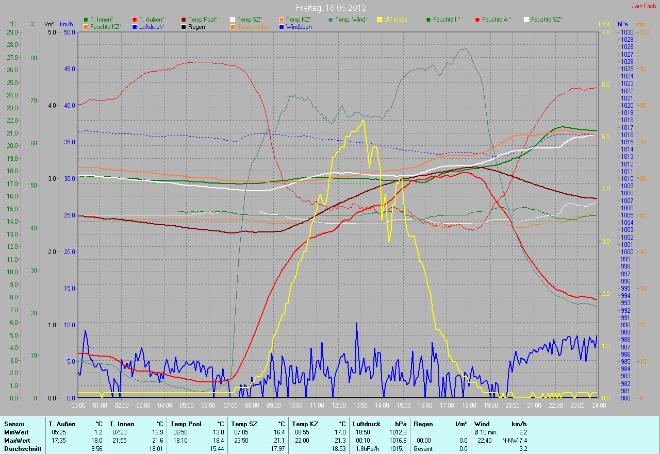
Task: Click the chart title Freitag, 18.05.2012
Action: coord(331,8)
